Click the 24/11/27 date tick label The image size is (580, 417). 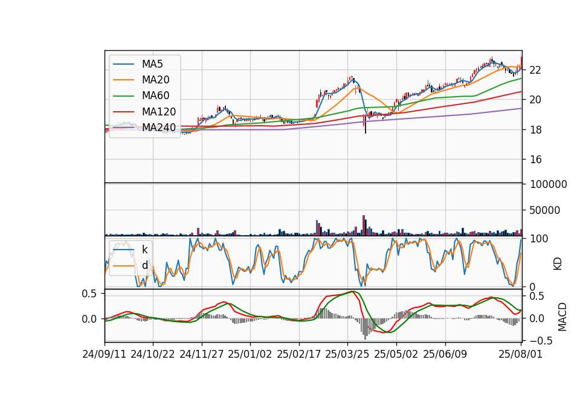click(x=202, y=355)
